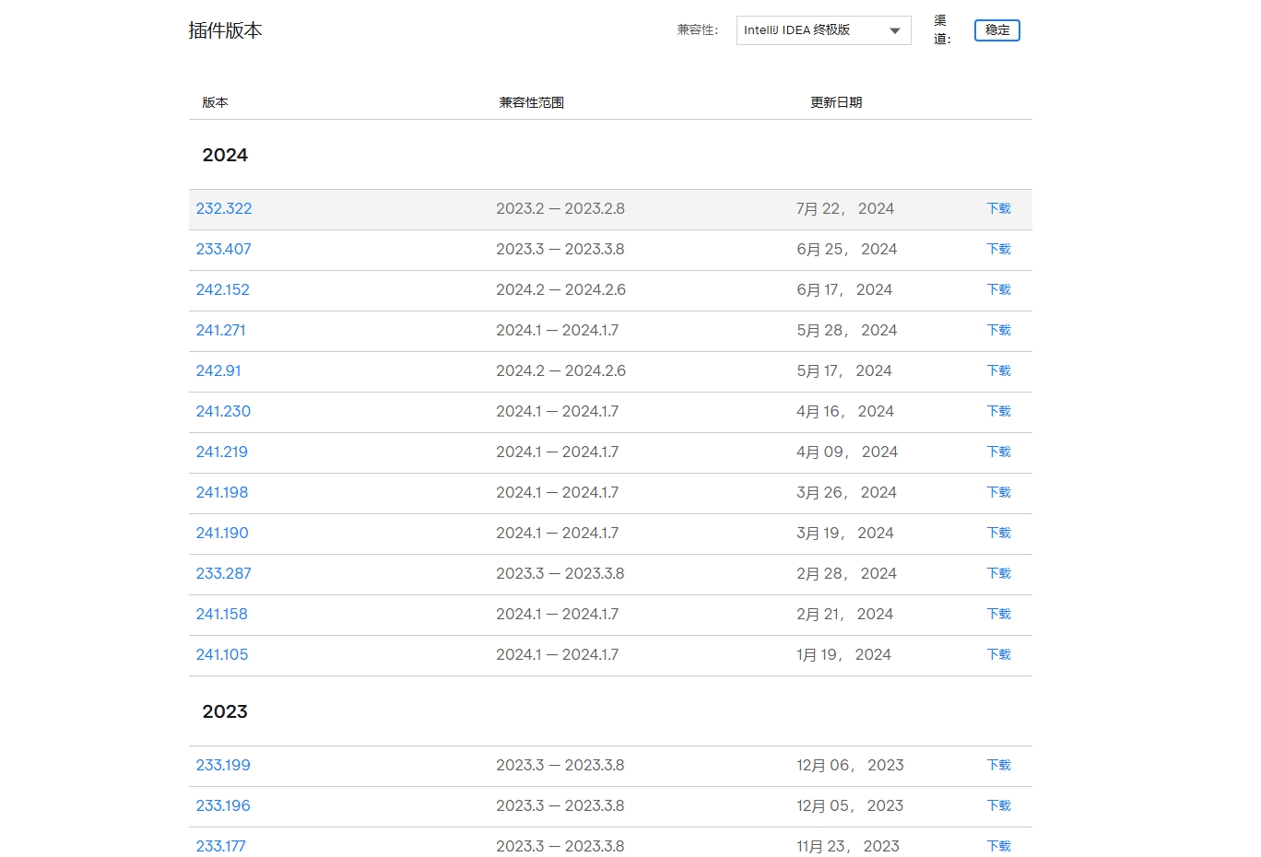Open version 241.198 link
The image size is (1261, 857).
(222, 493)
